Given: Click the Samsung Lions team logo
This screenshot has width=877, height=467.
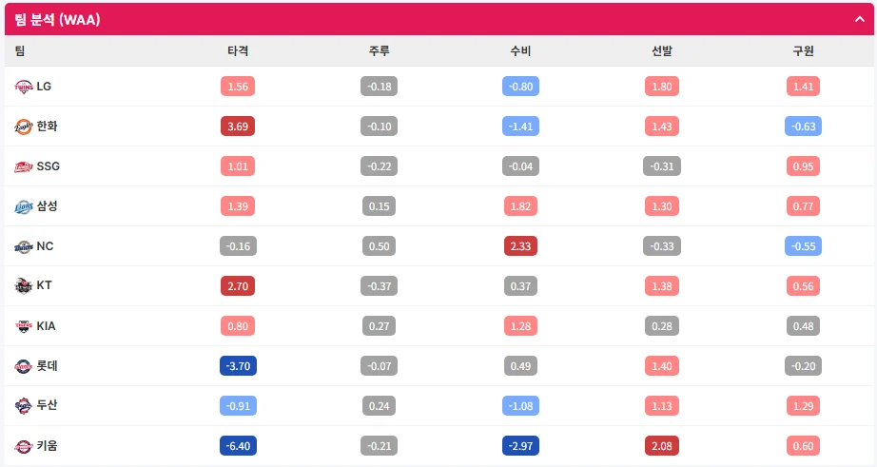Looking at the screenshot, I should 24,206.
